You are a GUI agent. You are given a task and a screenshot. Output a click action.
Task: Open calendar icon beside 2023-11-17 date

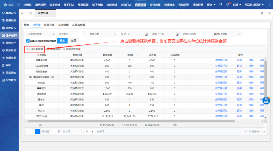177,34
